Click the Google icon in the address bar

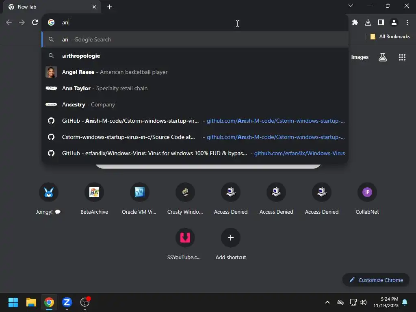[51, 22]
